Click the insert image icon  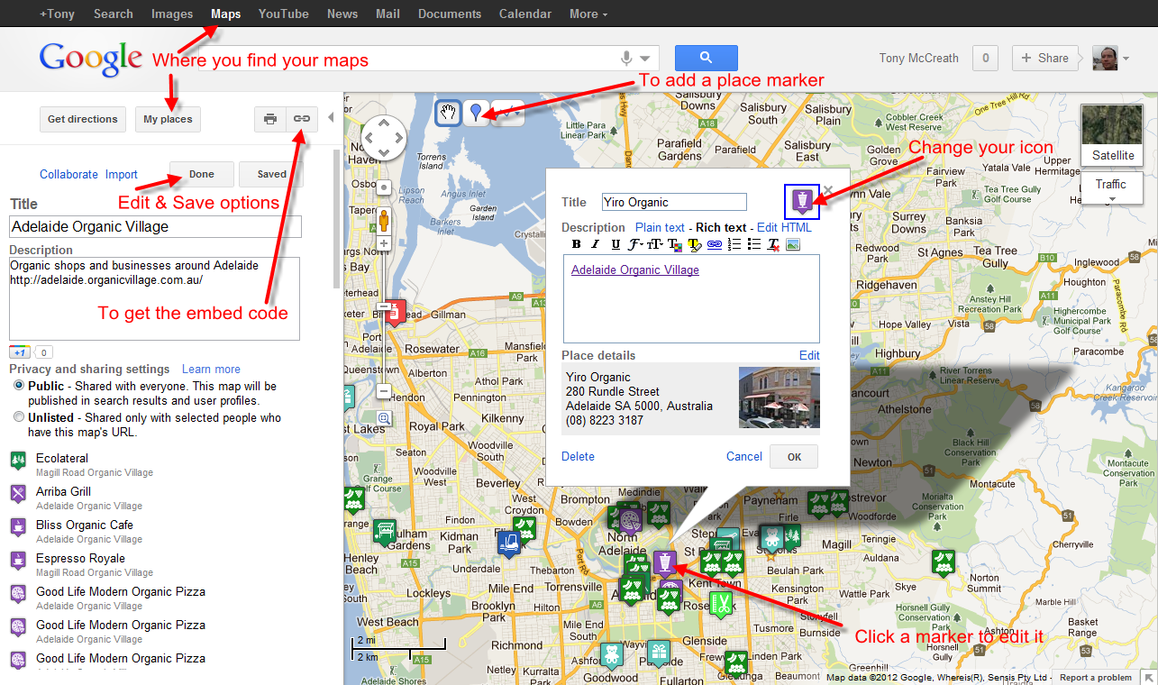(x=793, y=244)
